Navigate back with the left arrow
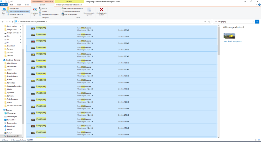 [x=3, y=21]
